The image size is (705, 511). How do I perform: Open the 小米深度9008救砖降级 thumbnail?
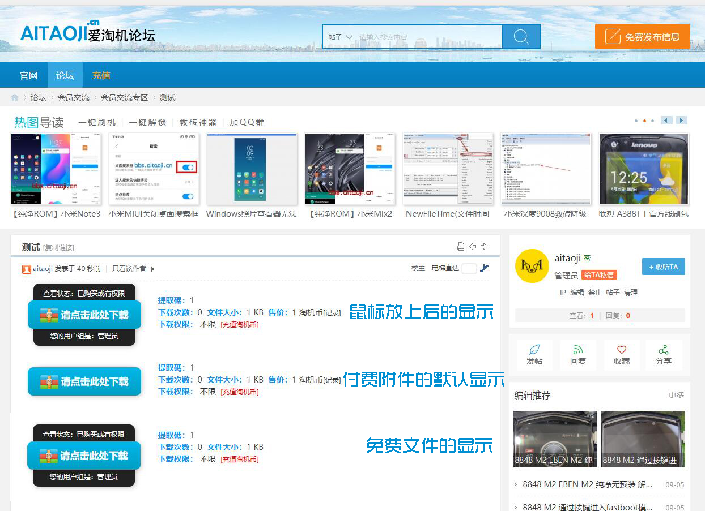pyautogui.click(x=546, y=169)
